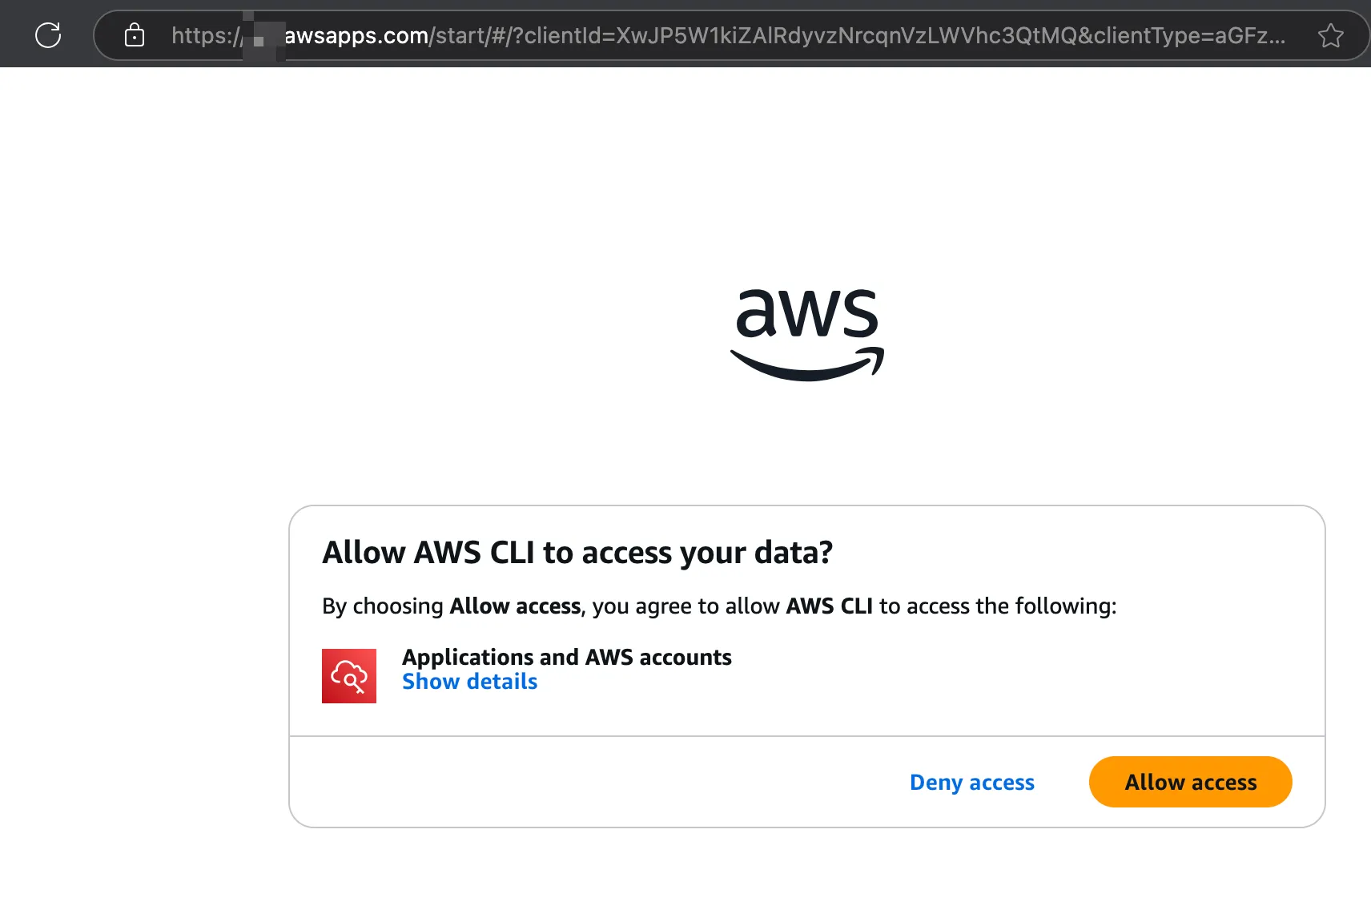Click "to access the following:" text

997,606
